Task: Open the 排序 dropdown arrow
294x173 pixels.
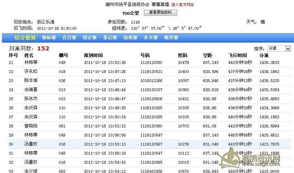Action: click(x=288, y=49)
